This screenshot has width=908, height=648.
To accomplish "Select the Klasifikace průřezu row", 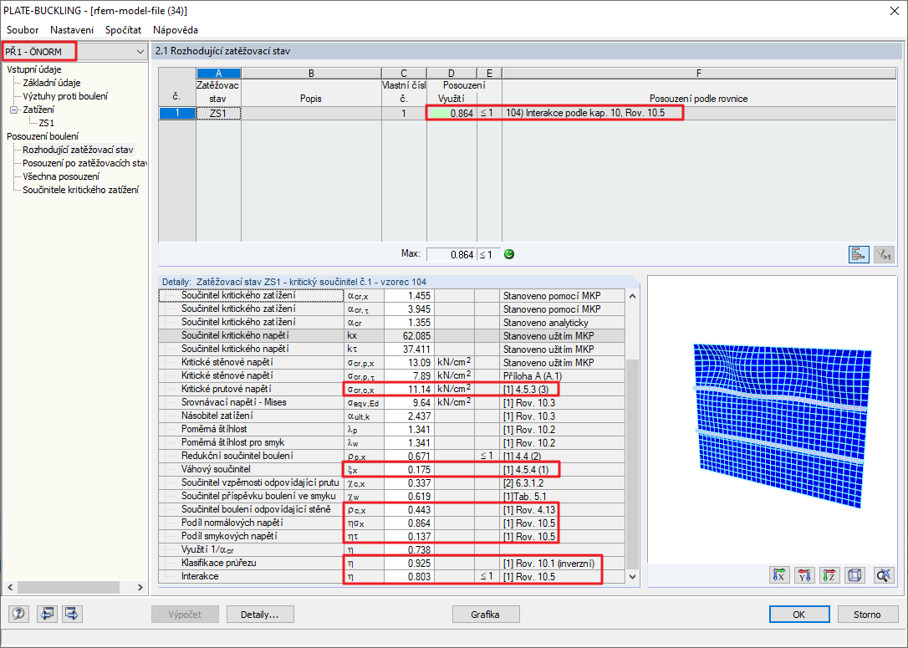I will (x=391, y=563).
